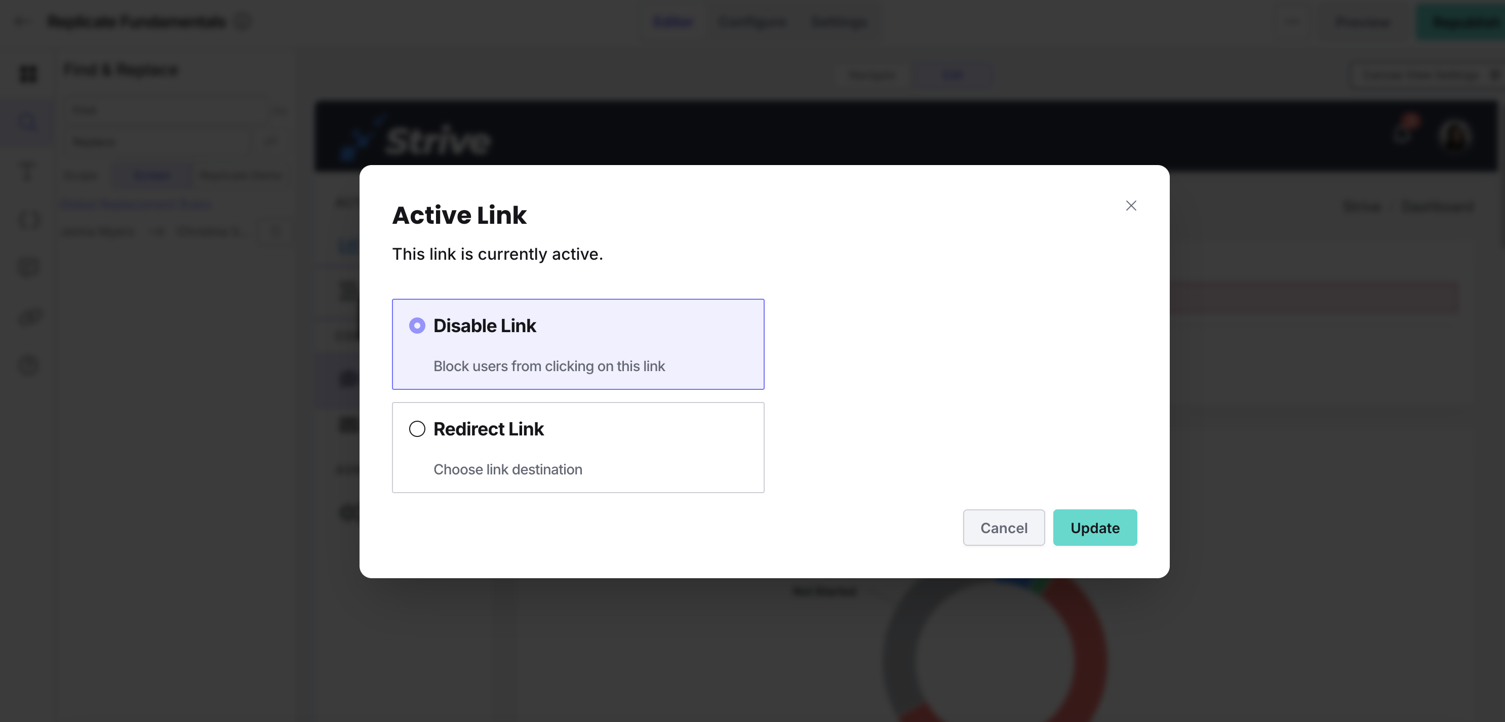Click the 'Choose link destination' description
This screenshot has height=722, width=1505.
pos(507,470)
